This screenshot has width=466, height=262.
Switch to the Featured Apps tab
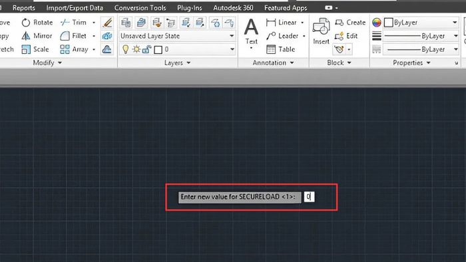[x=286, y=8]
